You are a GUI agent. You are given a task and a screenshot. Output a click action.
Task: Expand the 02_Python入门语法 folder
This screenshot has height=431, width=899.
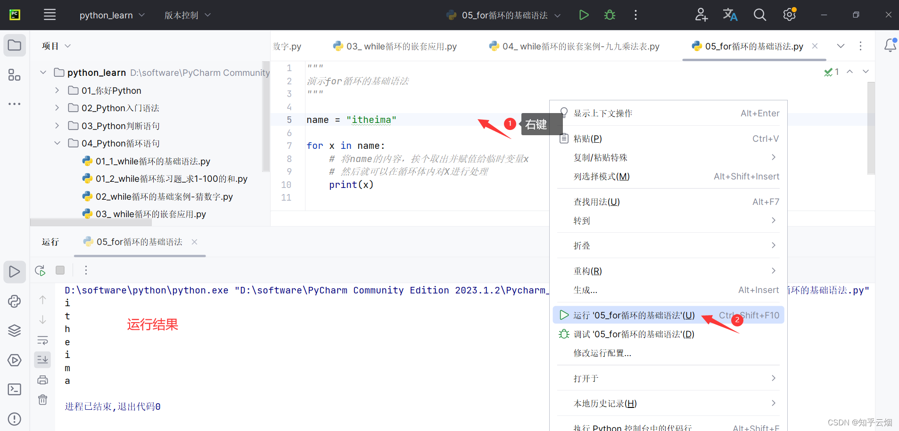(57, 108)
